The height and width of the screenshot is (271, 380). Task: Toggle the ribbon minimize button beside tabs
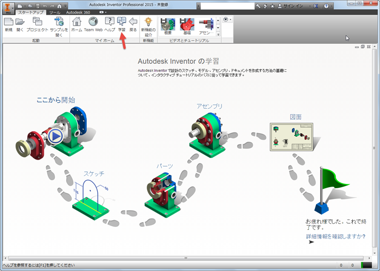tap(103, 12)
